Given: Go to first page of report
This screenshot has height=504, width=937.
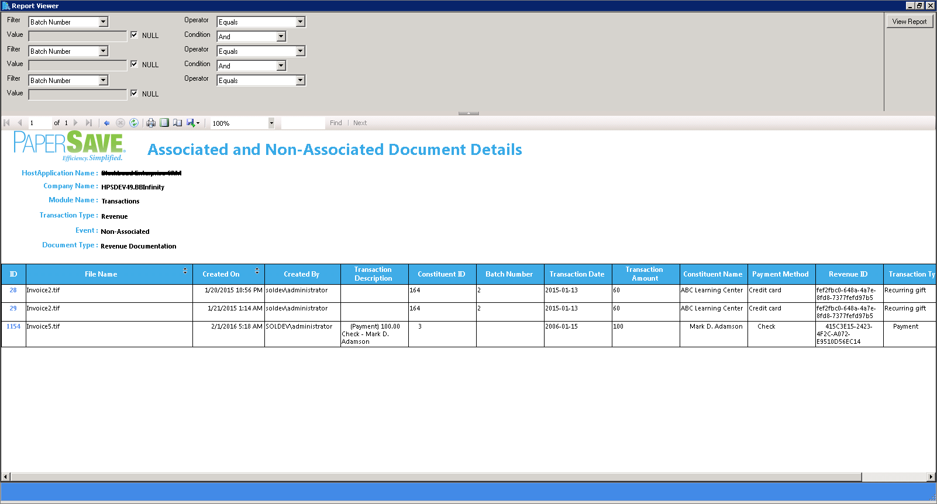Looking at the screenshot, I should [7, 123].
